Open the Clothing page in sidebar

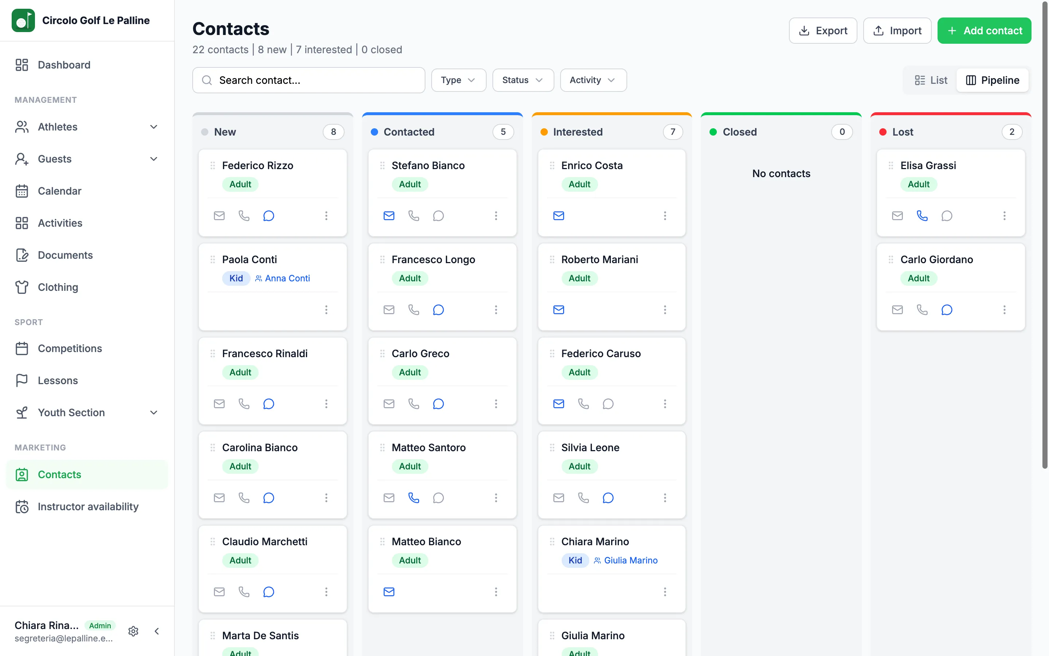(x=87, y=287)
